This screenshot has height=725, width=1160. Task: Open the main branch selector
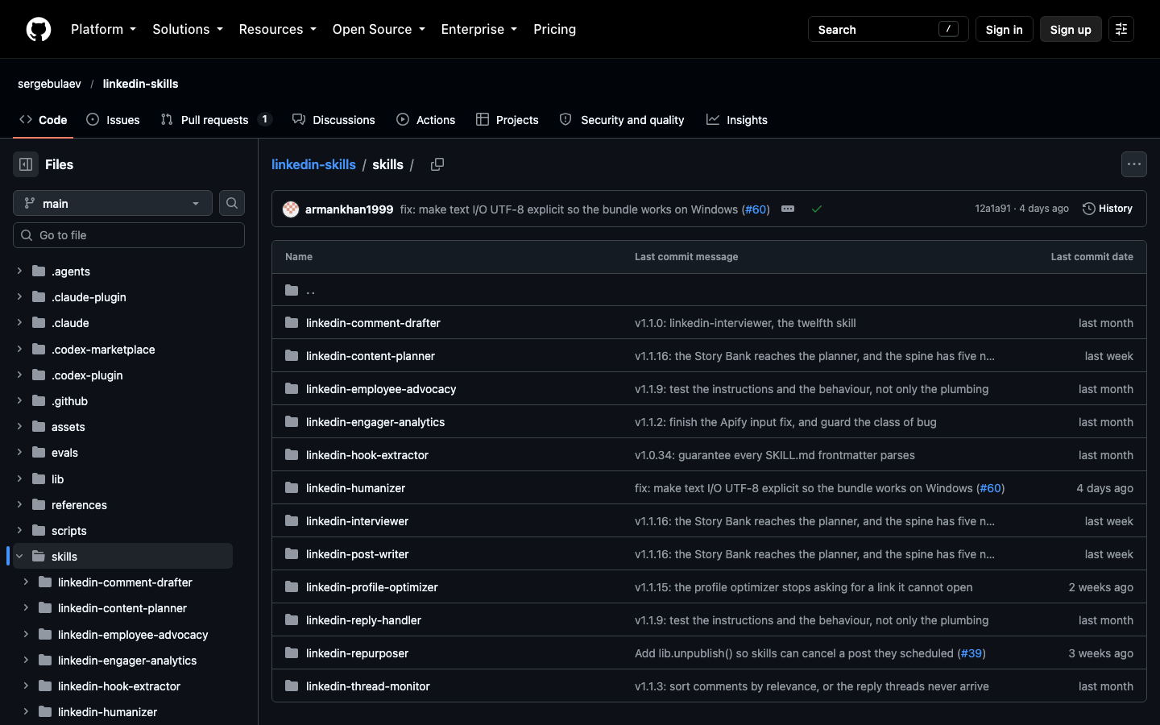click(x=113, y=203)
